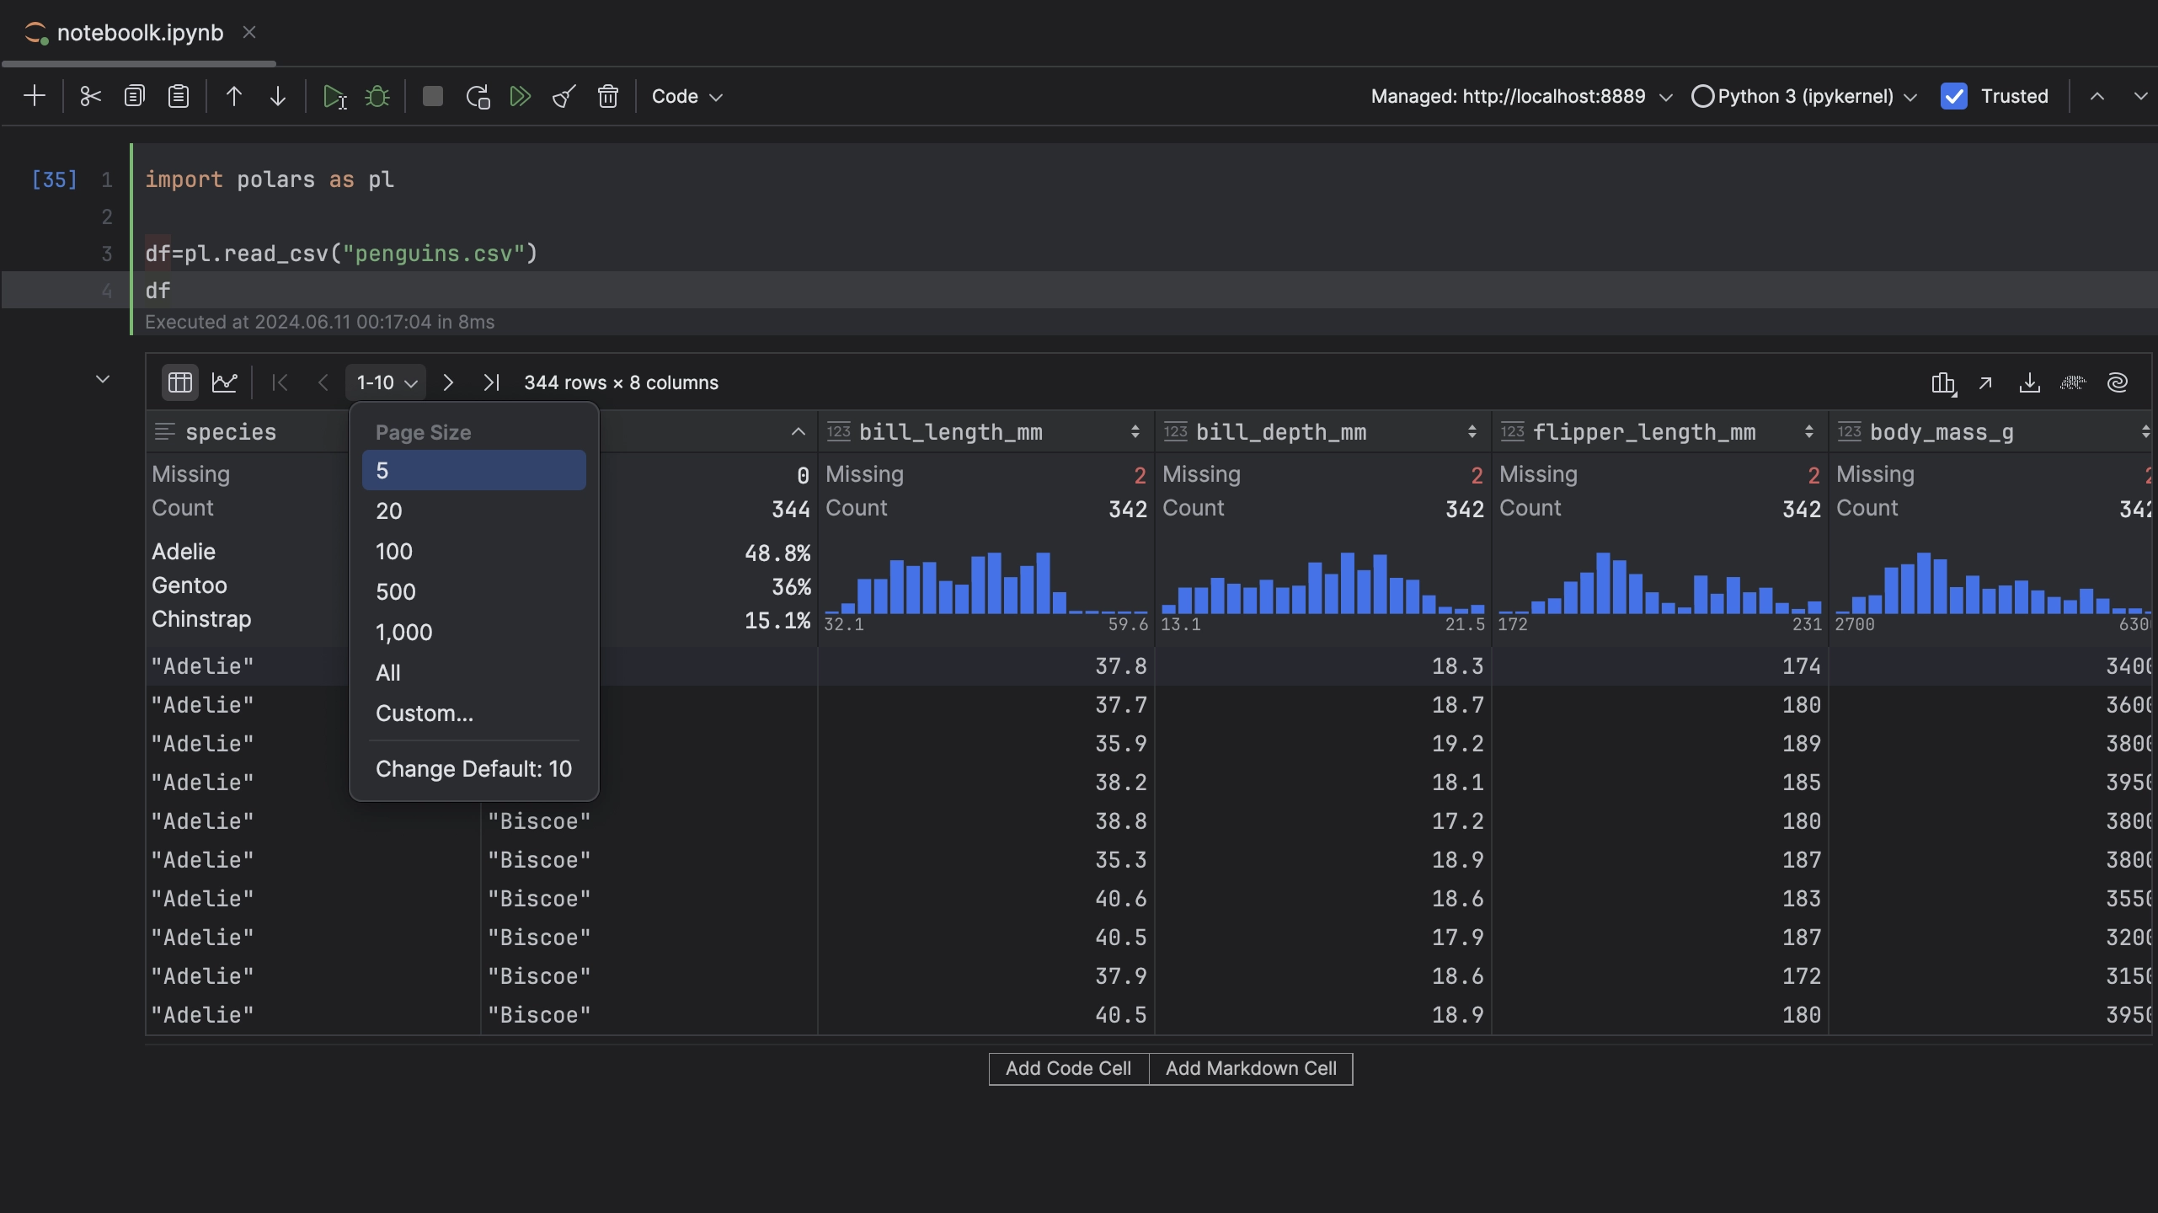Click the species column header

point(231,432)
